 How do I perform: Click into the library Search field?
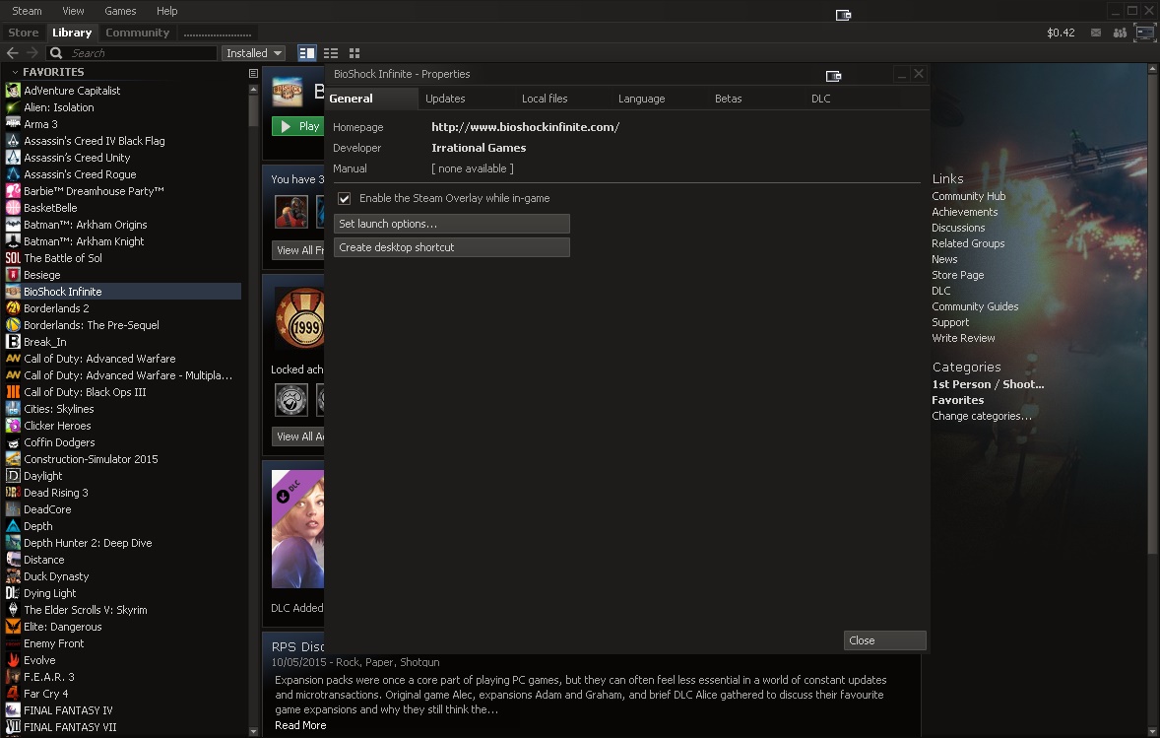pos(132,53)
